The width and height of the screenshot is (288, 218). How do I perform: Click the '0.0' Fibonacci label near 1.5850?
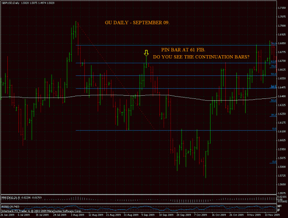tap(274, 162)
